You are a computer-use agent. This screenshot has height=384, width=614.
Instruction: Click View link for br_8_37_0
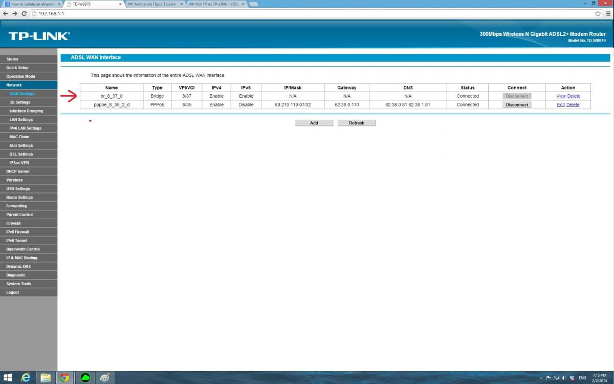561,96
